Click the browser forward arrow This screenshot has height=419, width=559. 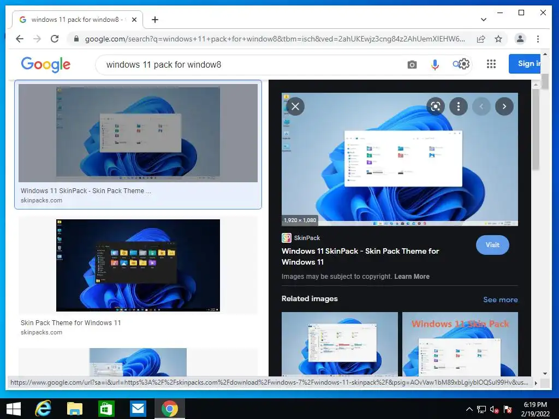pos(37,39)
